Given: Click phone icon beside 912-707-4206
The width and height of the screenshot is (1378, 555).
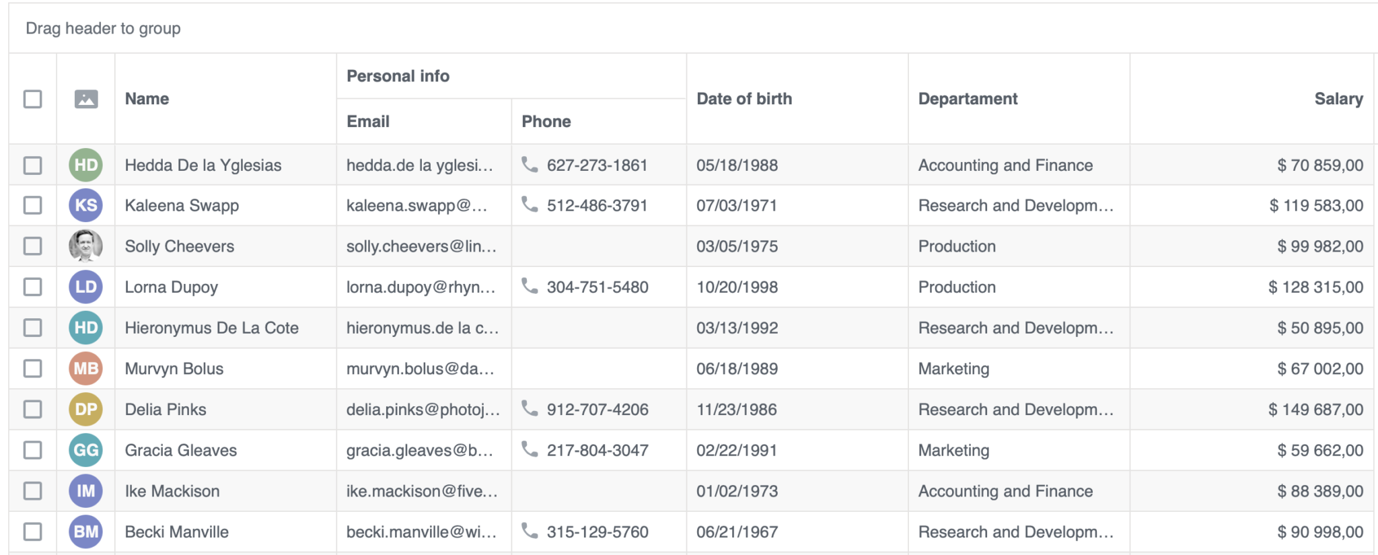Looking at the screenshot, I should click(x=530, y=408).
